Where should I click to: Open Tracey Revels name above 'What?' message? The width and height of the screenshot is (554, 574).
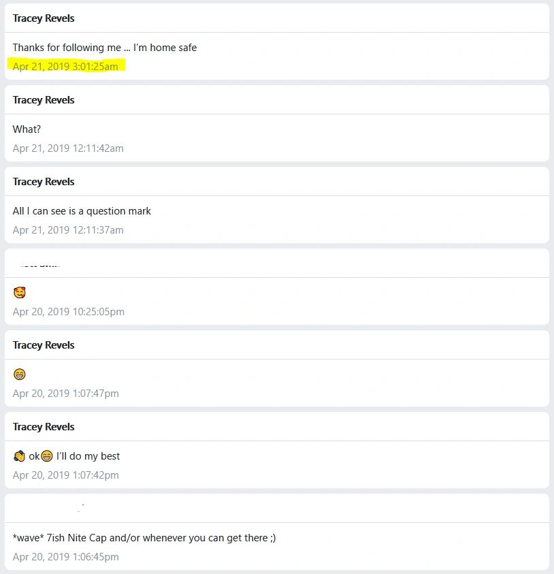(44, 100)
